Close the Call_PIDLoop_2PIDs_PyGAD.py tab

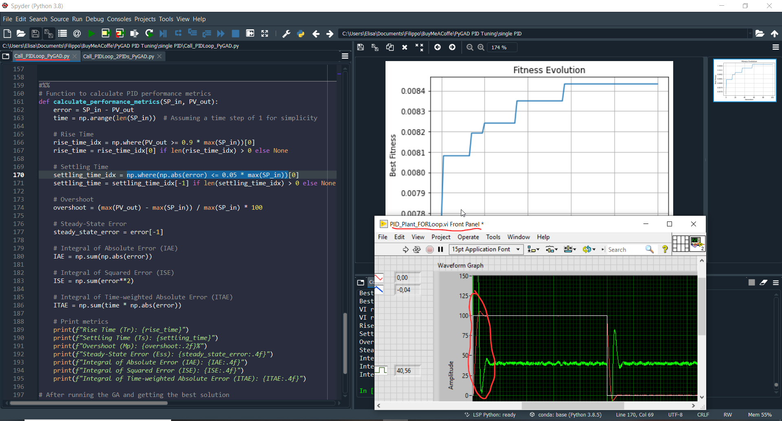(x=159, y=56)
